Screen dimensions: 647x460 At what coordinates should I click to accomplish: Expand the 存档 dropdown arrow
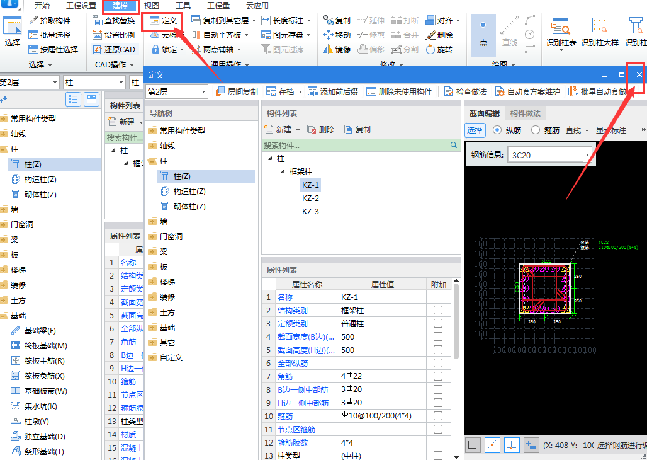coord(300,92)
